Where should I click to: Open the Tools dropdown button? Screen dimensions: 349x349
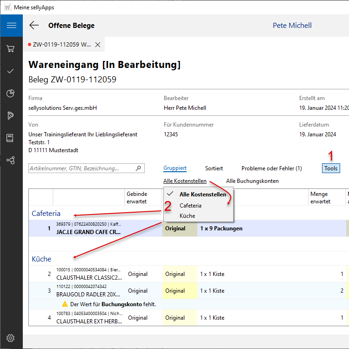[x=331, y=168]
